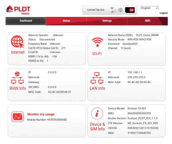Click the Monitor my usage chart icon

click(18, 117)
